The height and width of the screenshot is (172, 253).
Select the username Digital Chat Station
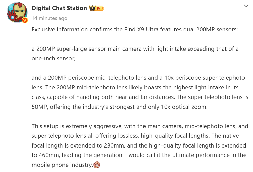59,8
